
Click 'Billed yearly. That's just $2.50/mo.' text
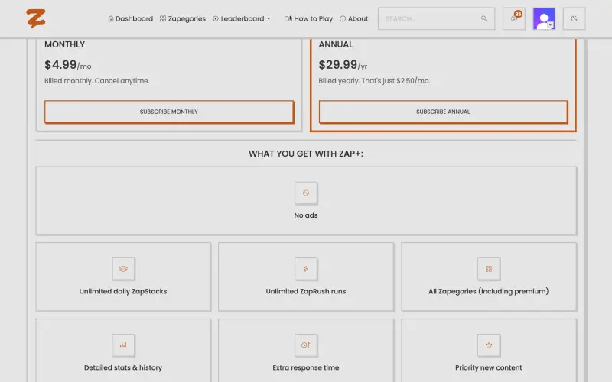(374, 81)
